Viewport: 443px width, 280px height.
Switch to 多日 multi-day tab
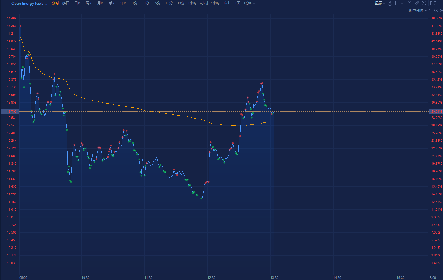pos(66,3)
